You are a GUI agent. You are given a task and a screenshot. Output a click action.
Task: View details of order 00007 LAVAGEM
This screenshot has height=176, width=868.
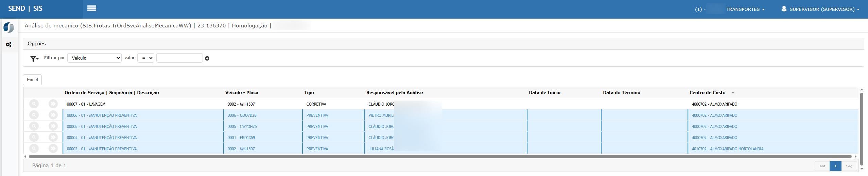click(34, 104)
